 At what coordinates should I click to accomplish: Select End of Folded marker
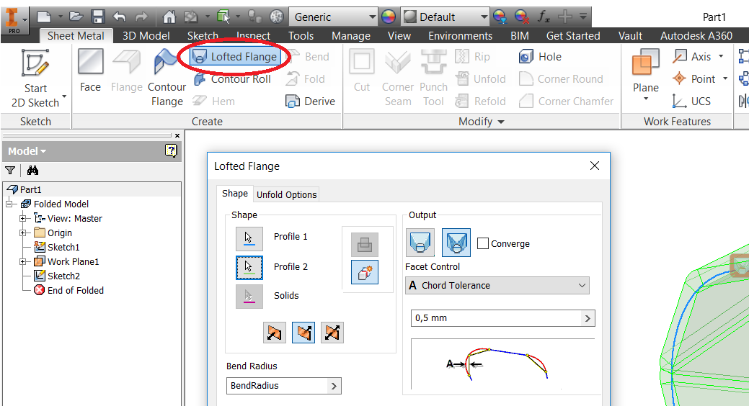tap(68, 290)
